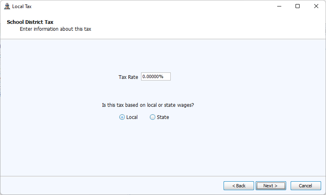Screen dimensions: 326x195
Task: Click the local or state wages question text
Action: pyautogui.click(x=148, y=105)
